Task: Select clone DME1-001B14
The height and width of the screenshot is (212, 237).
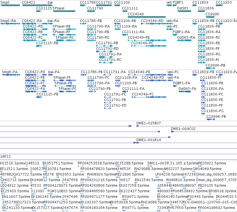Action: click(x=149, y=140)
